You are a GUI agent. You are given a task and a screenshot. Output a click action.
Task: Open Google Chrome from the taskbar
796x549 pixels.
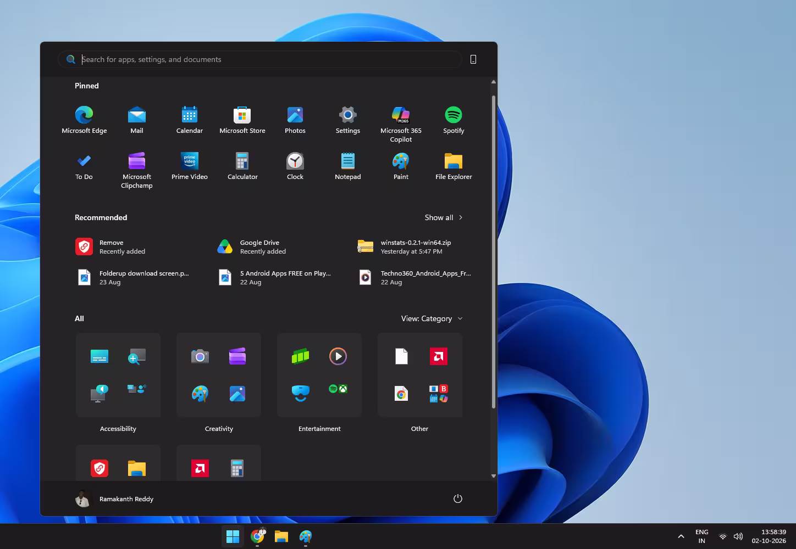(x=257, y=536)
